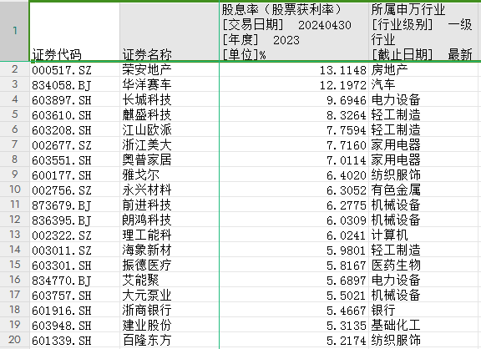Click cell with code 000517.SZ

coord(74,69)
